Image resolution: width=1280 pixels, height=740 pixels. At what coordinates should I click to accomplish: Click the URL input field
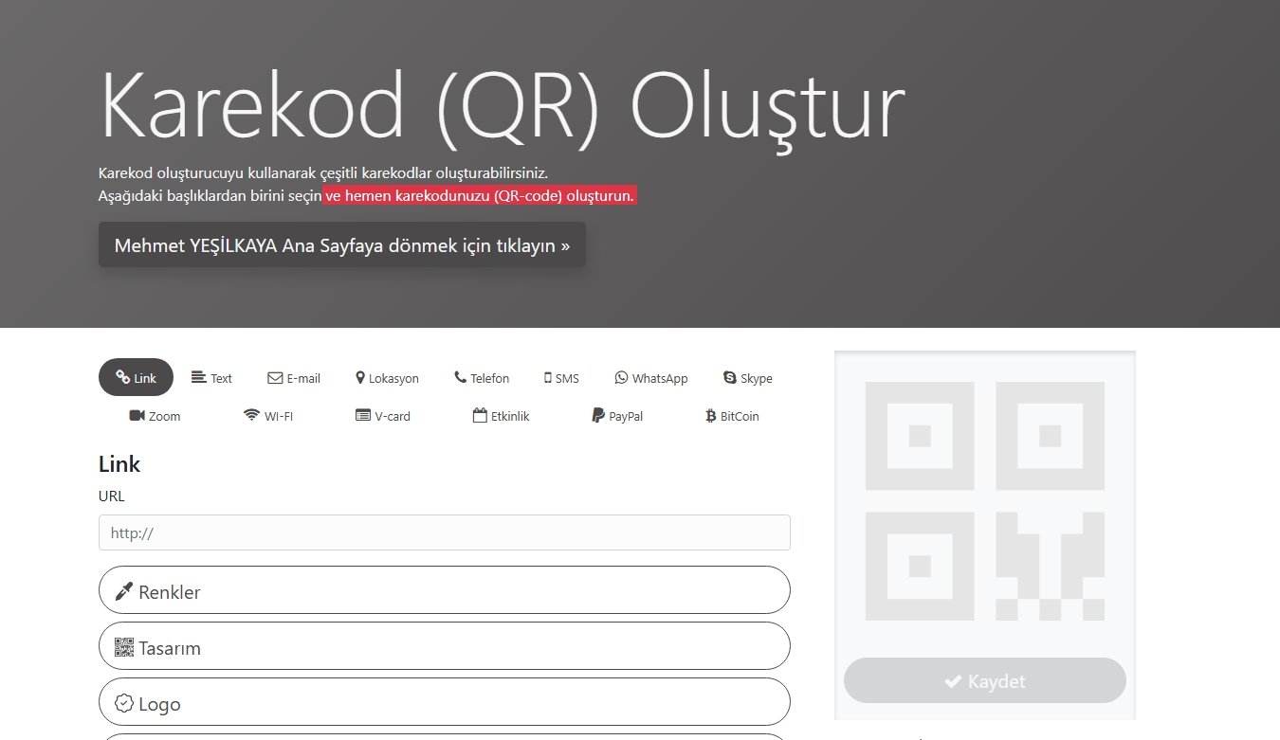tap(444, 532)
